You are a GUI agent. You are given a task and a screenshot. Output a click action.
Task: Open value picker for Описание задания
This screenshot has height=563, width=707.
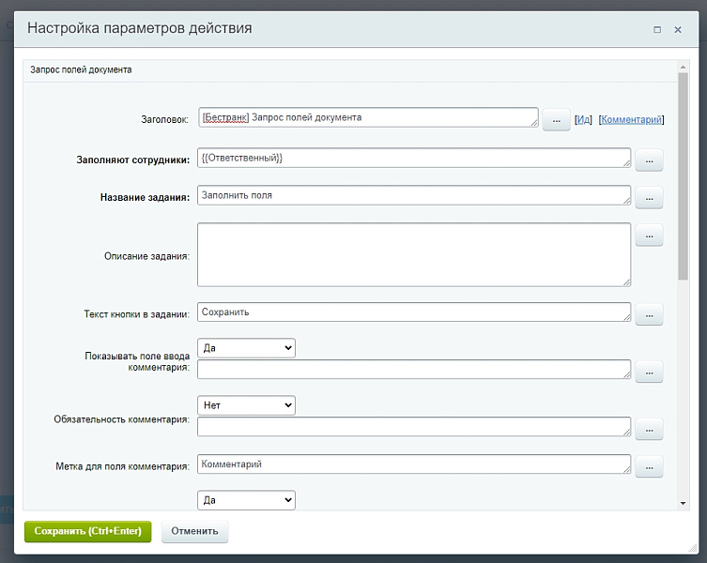coord(649,236)
